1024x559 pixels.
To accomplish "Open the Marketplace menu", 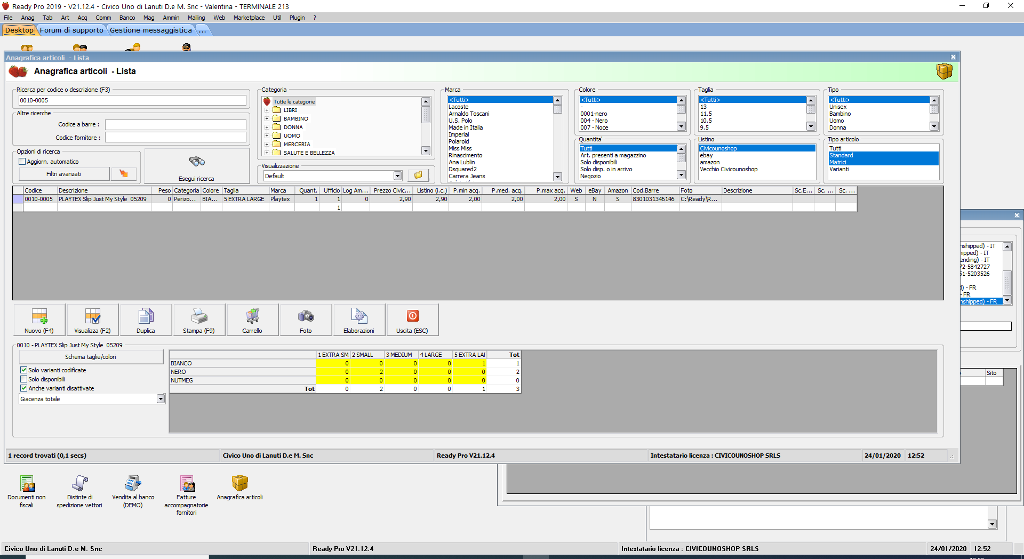I will pyautogui.click(x=249, y=18).
